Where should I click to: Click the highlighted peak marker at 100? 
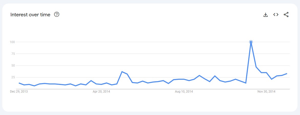251,42
